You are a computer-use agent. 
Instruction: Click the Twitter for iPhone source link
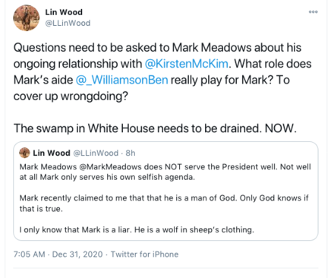coord(144,254)
